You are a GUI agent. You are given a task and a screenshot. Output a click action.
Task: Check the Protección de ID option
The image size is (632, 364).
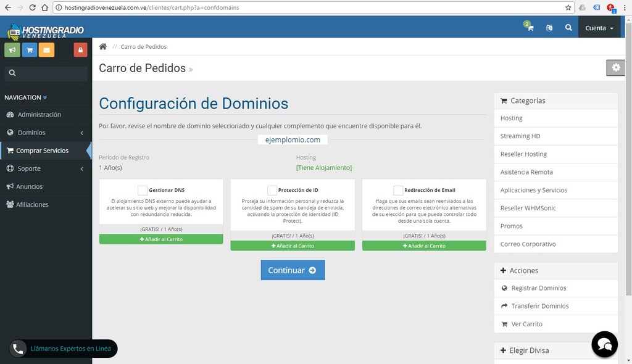point(272,191)
